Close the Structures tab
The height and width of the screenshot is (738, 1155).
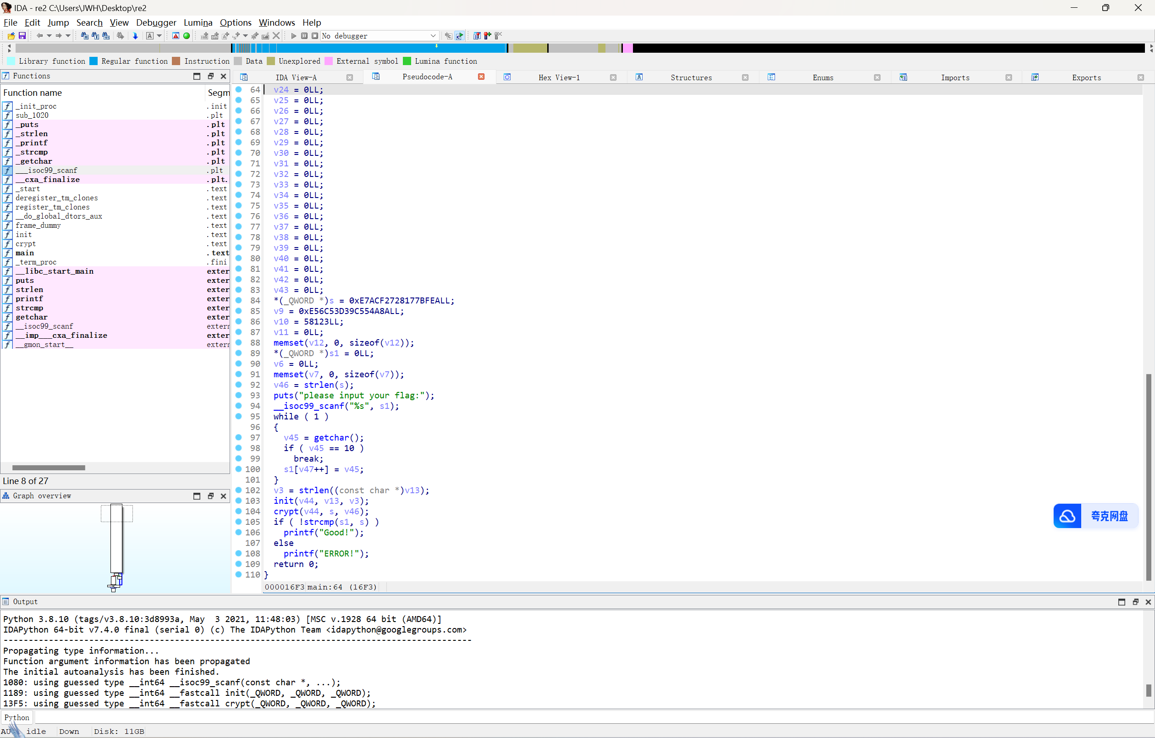(x=745, y=78)
